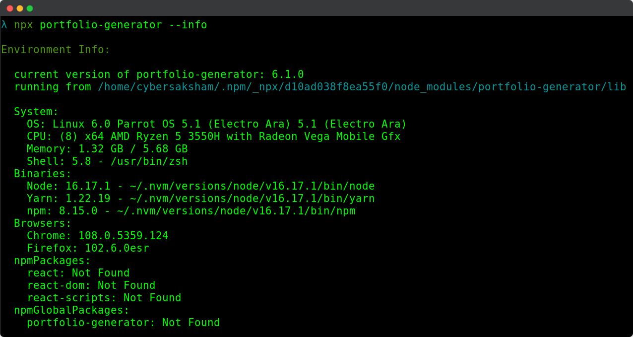633x337 pixels.
Task: Click the System section label
Action: (x=36, y=112)
